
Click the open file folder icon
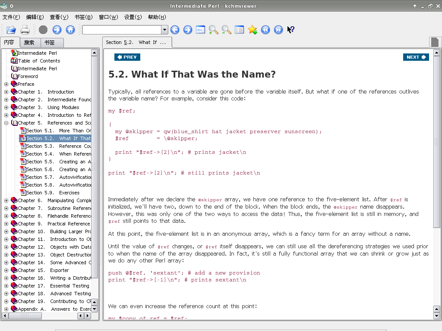pyautogui.click(x=11, y=30)
